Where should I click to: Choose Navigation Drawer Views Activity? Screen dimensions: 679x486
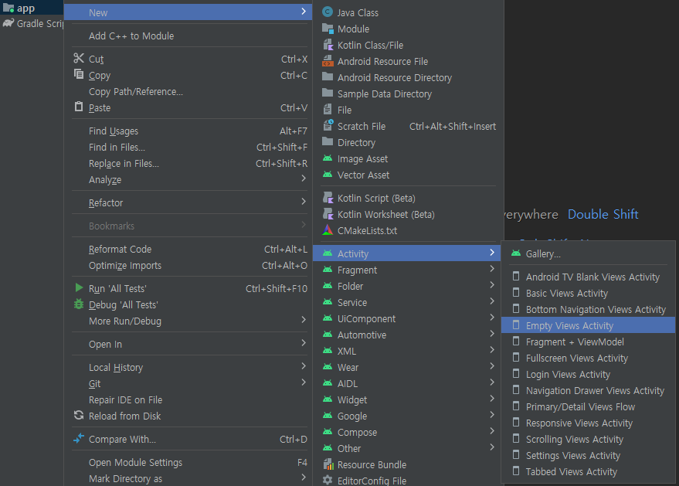588,390
